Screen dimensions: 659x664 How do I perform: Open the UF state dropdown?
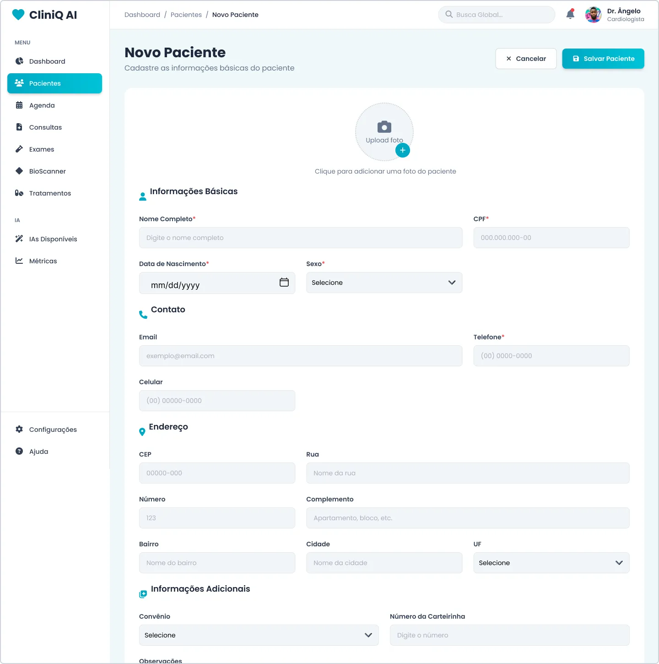pos(551,563)
